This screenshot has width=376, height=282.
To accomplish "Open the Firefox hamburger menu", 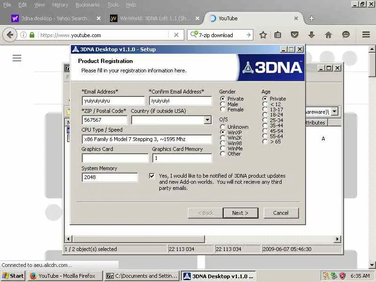I will pyautogui.click(x=366, y=35).
